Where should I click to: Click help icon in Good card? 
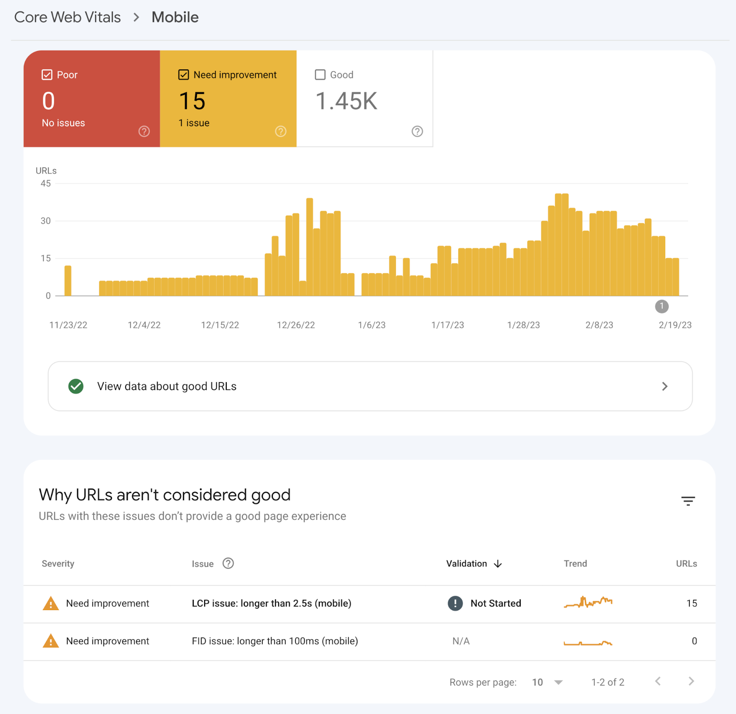pos(417,132)
